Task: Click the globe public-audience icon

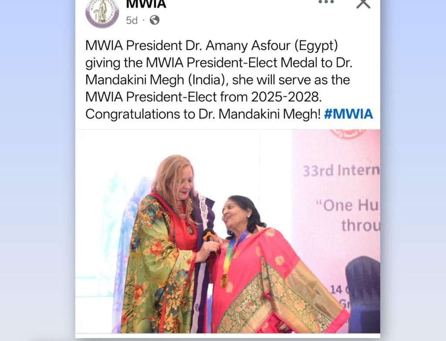Action: point(155,20)
